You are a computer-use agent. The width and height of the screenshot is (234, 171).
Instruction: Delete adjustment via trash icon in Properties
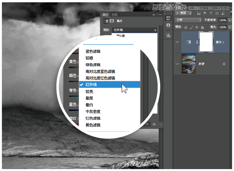click(154, 124)
